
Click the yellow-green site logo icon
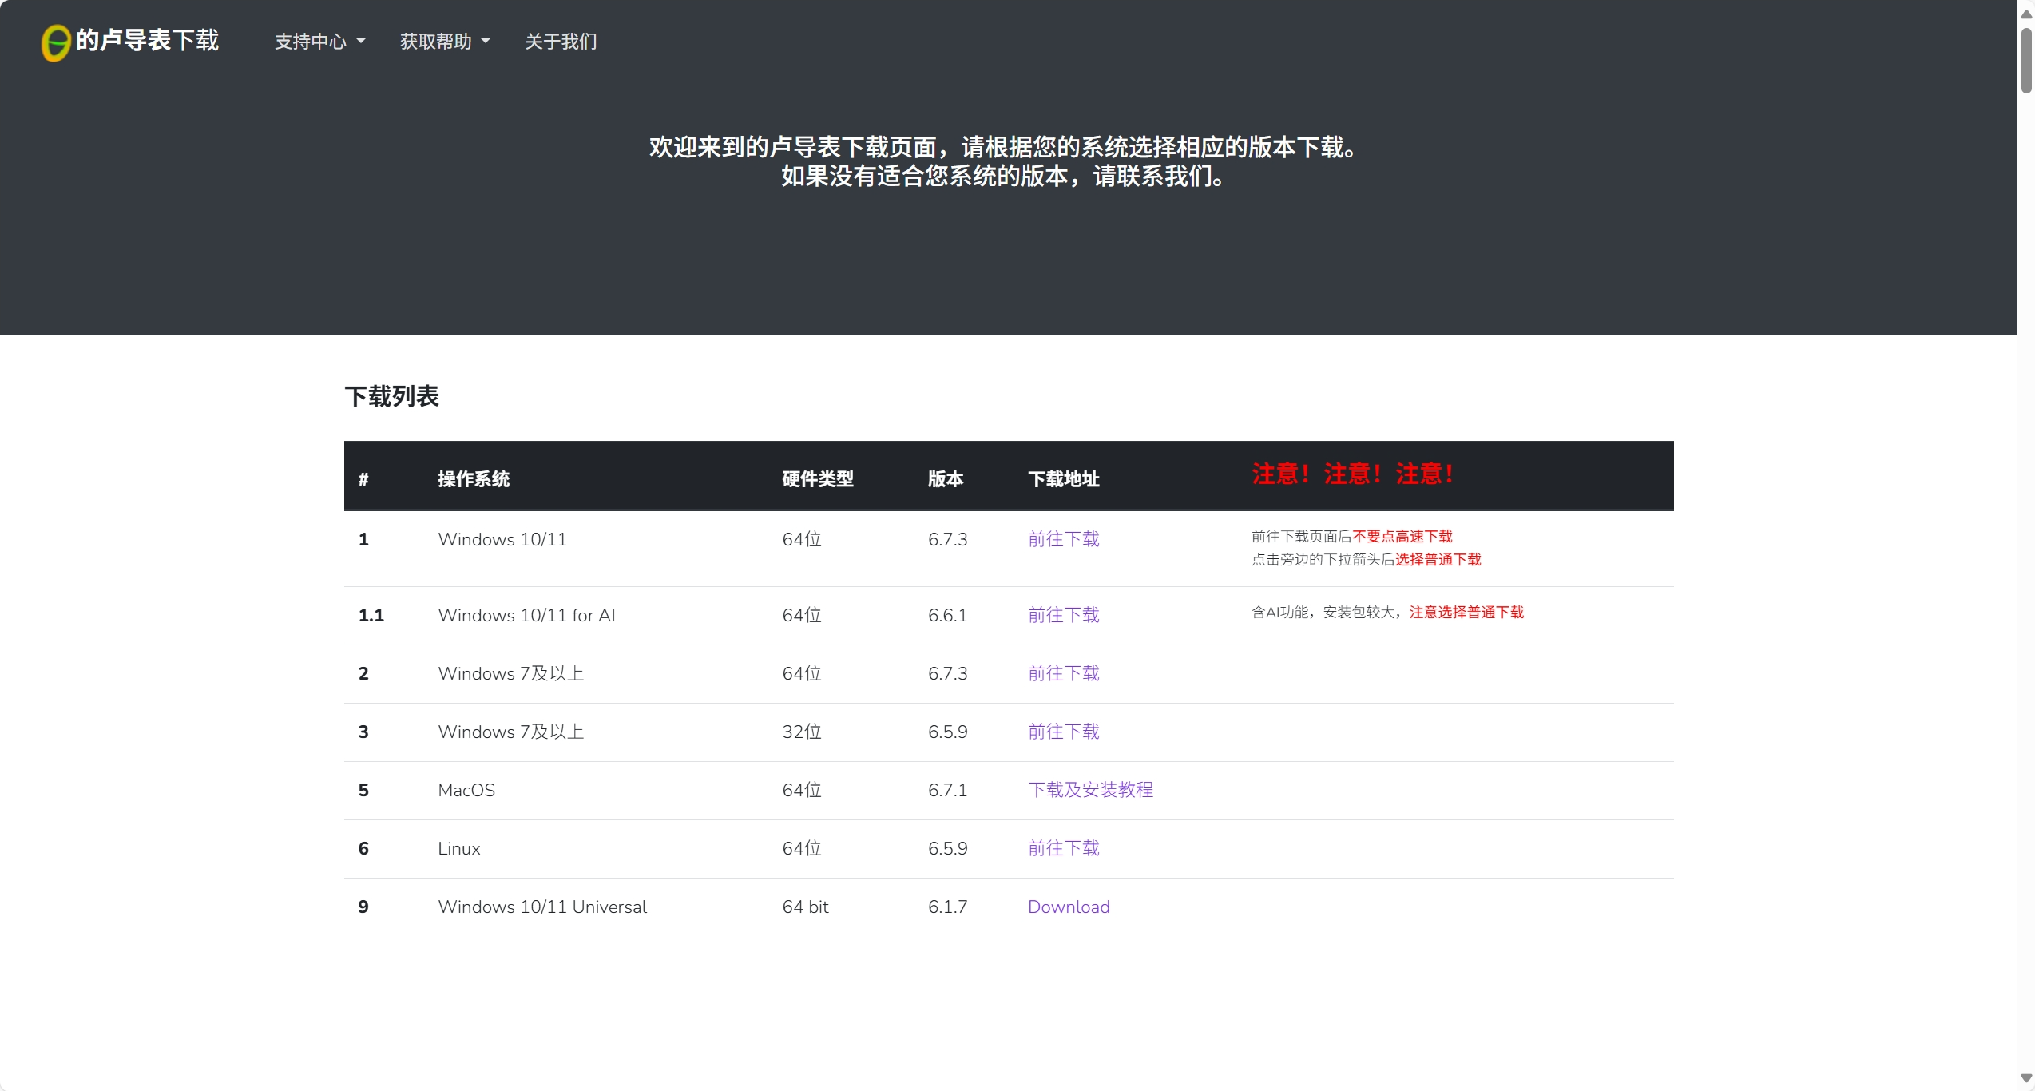[55, 42]
